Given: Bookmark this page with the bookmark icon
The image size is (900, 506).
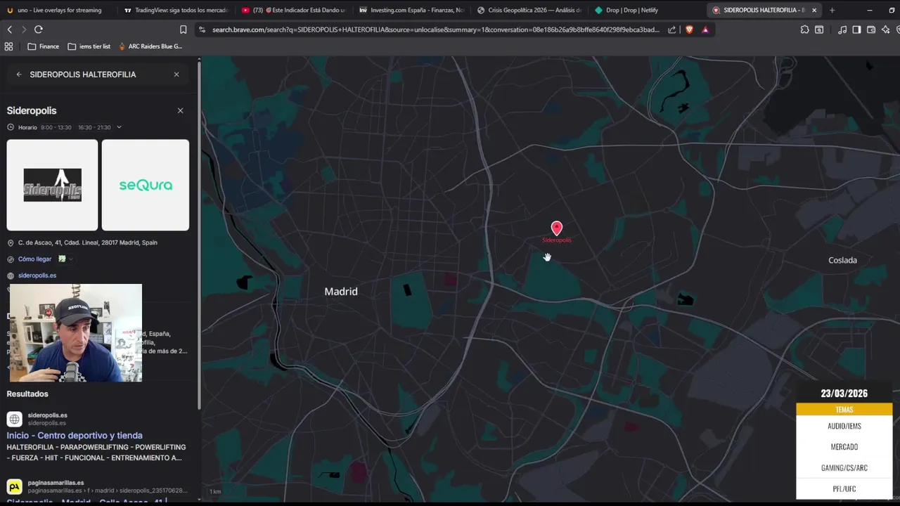Looking at the screenshot, I should [x=183, y=30].
